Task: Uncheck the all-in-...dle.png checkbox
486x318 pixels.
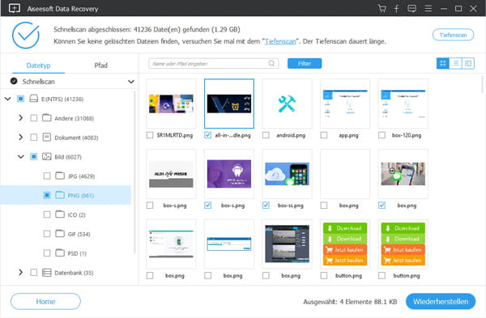Action: [x=207, y=135]
